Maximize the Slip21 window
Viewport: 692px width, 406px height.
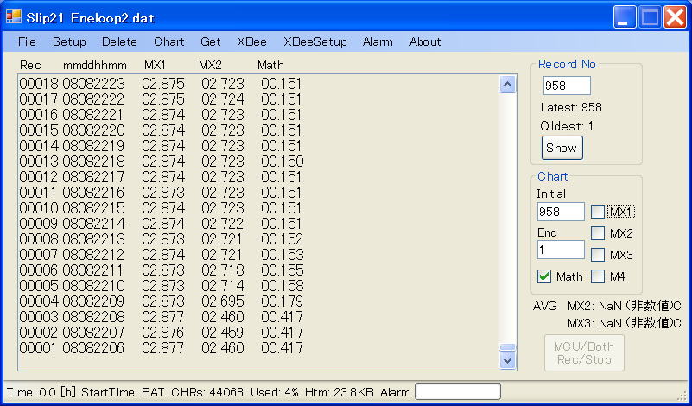coord(650,17)
